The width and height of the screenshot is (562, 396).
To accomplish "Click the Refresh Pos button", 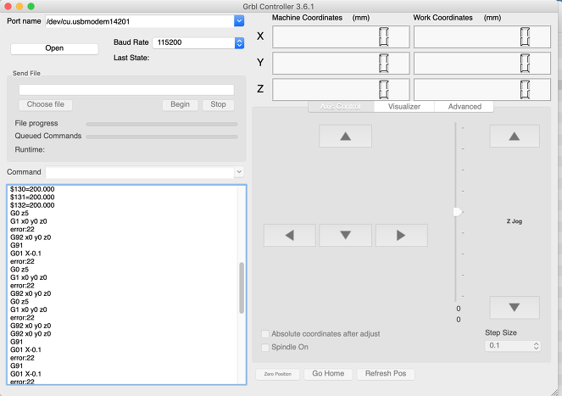I will click(386, 374).
